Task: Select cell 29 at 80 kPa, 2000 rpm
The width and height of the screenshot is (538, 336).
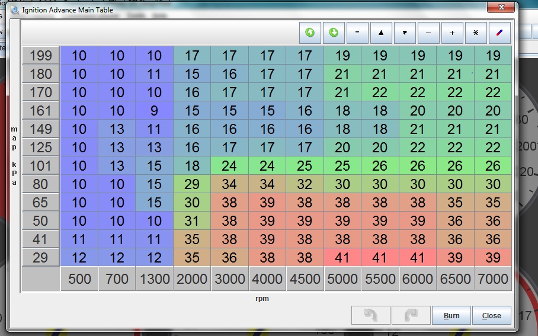Action: point(192,184)
